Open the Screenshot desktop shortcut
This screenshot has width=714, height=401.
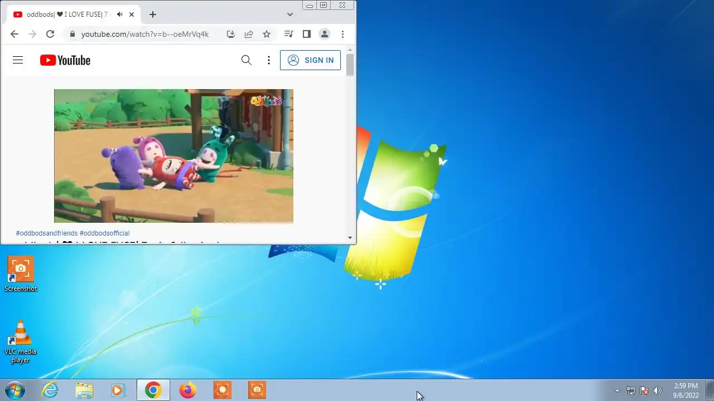click(21, 274)
